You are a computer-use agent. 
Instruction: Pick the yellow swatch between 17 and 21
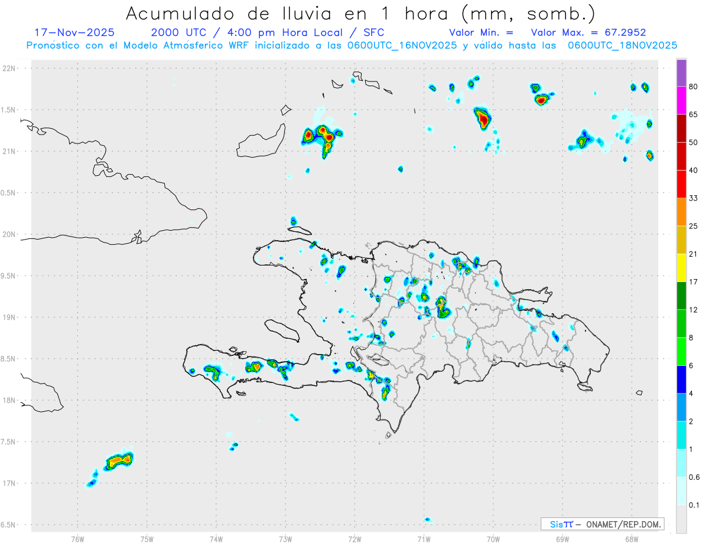click(x=681, y=268)
